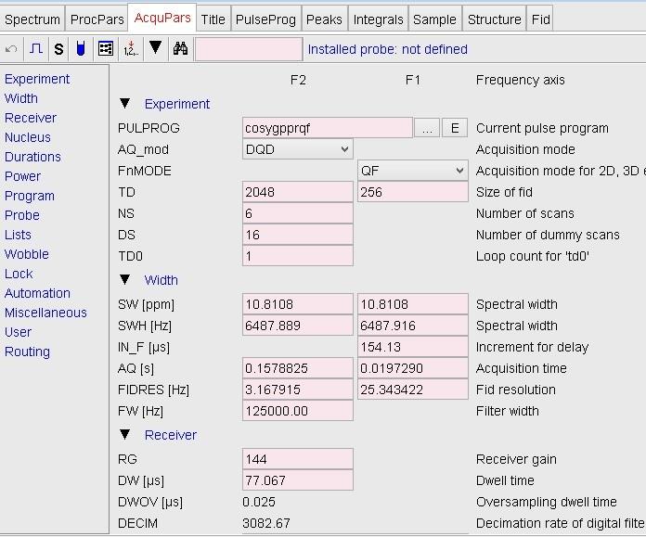The height and width of the screenshot is (537, 646).
Task: Open the parameter table layout icon
Action: pos(106,49)
